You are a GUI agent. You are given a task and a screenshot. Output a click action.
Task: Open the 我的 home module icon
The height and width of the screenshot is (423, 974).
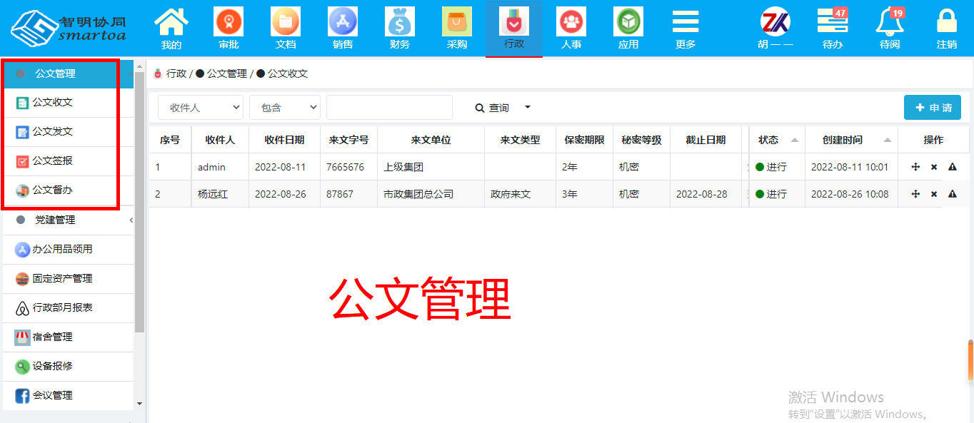coord(171,29)
